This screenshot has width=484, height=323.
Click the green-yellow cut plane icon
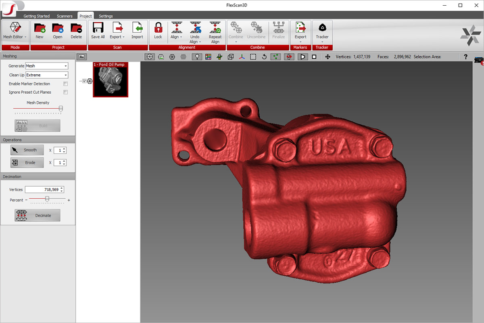(219, 57)
